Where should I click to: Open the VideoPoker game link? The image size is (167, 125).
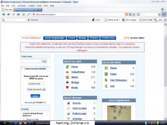(78, 72)
